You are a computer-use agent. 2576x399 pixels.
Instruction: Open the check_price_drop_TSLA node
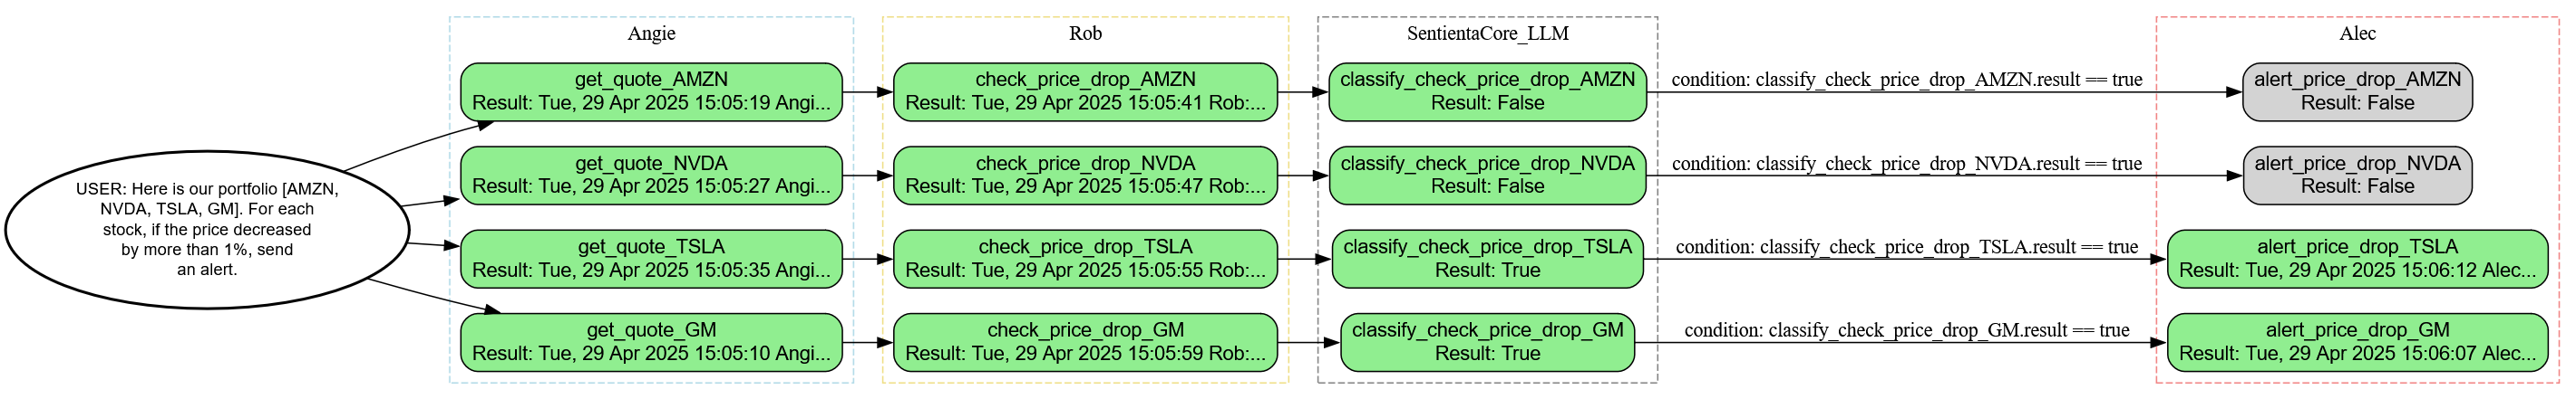1085,259
